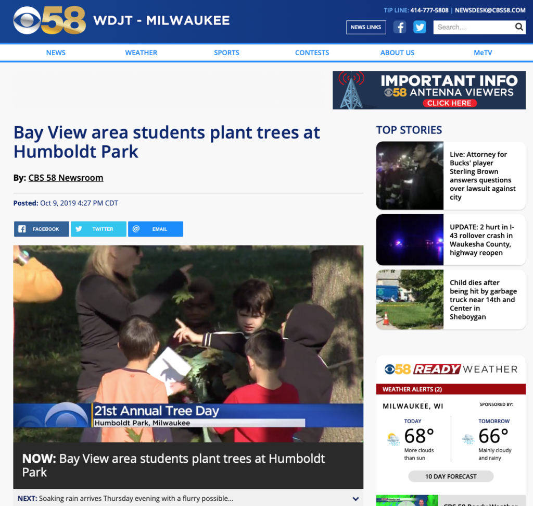
Task: Click the CBS 58 station logo
Action: coord(49,20)
